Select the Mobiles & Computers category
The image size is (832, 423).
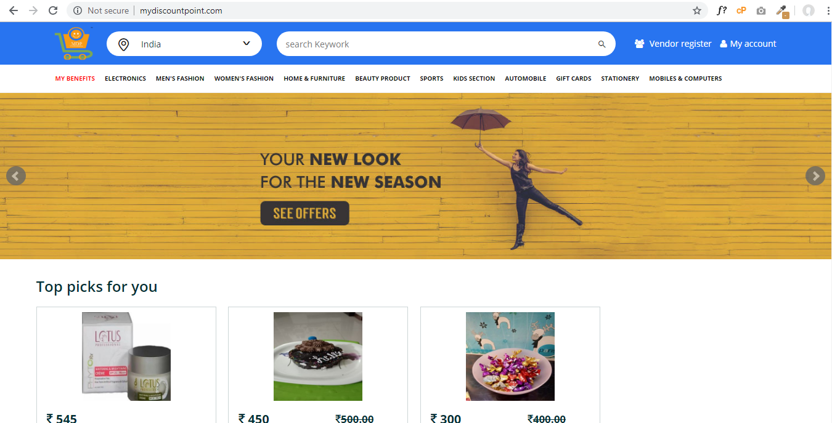click(685, 79)
